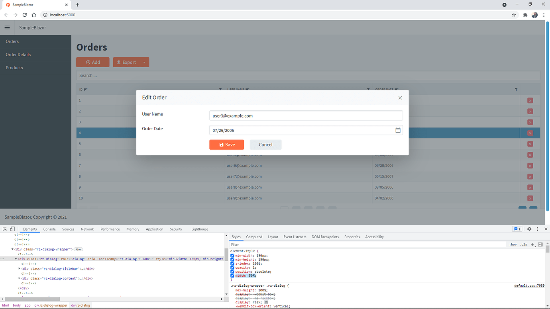Open the Chrome three-dot menu
Viewport: 550px width, 309px height.
544,15
